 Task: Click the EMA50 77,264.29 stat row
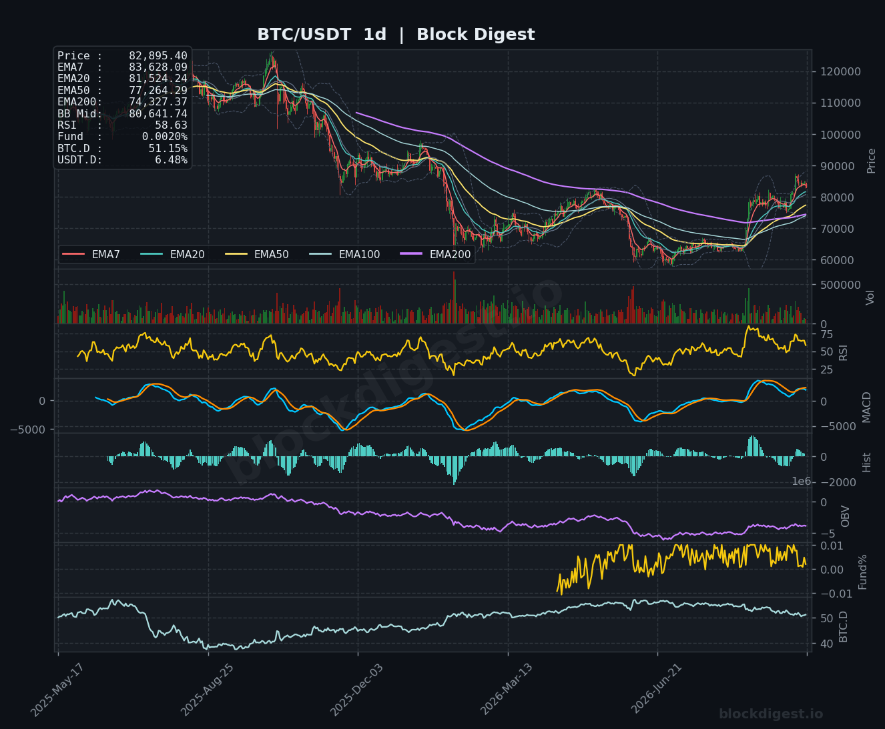pos(122,90)
